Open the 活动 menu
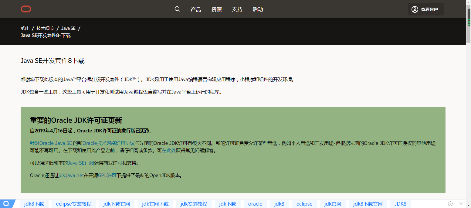This screenshot has width=471, height=208. click(258, 9)
